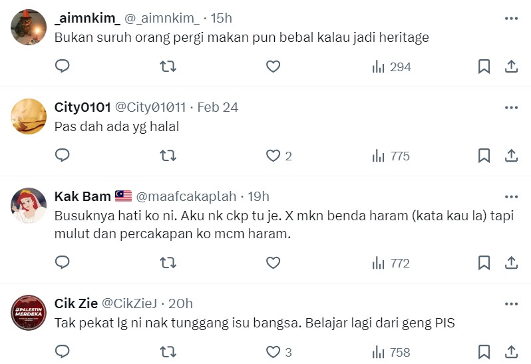
Task: Repost the _aimnkim_ heritage tweet
Action: point(168,67)
